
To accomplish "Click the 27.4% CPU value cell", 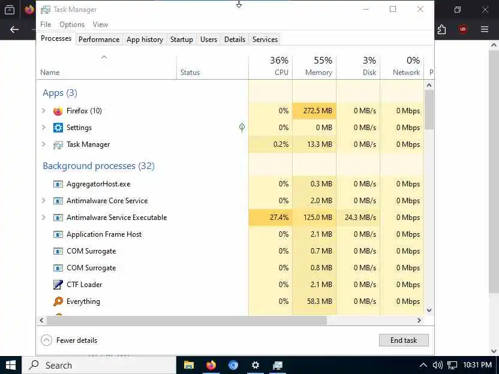I will point(270,218).
